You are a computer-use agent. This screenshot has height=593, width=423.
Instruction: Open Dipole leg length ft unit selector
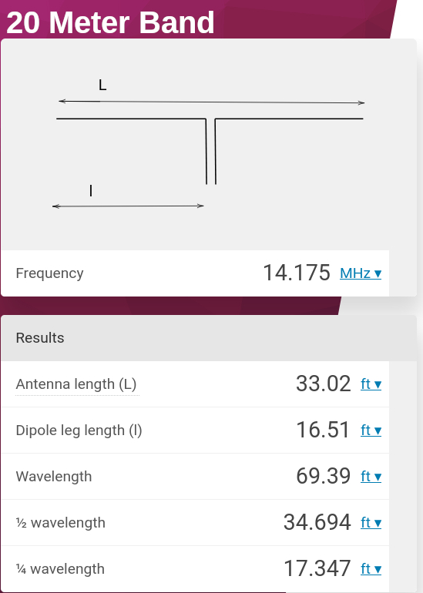(371, 430)
